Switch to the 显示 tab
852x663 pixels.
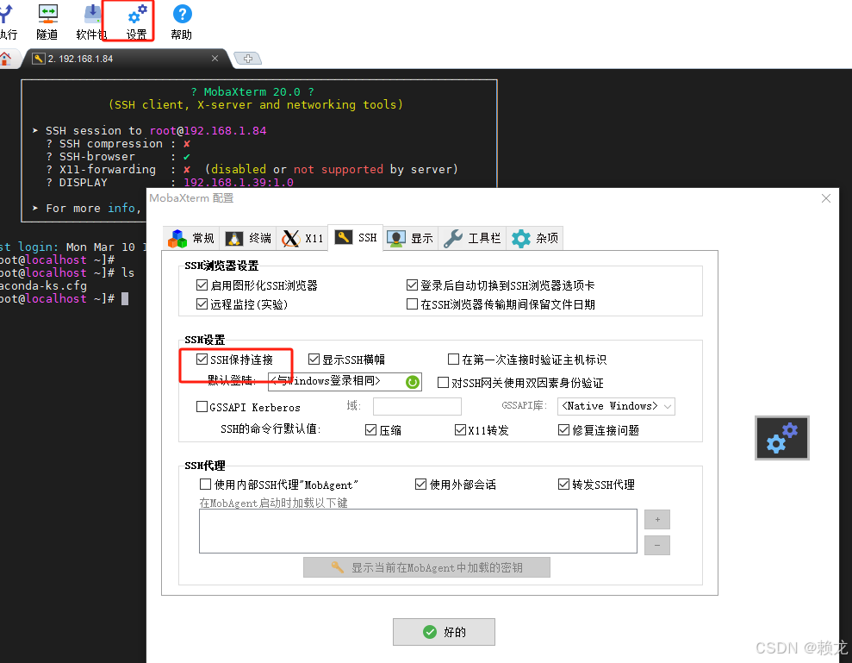click(x=410, y=238)
